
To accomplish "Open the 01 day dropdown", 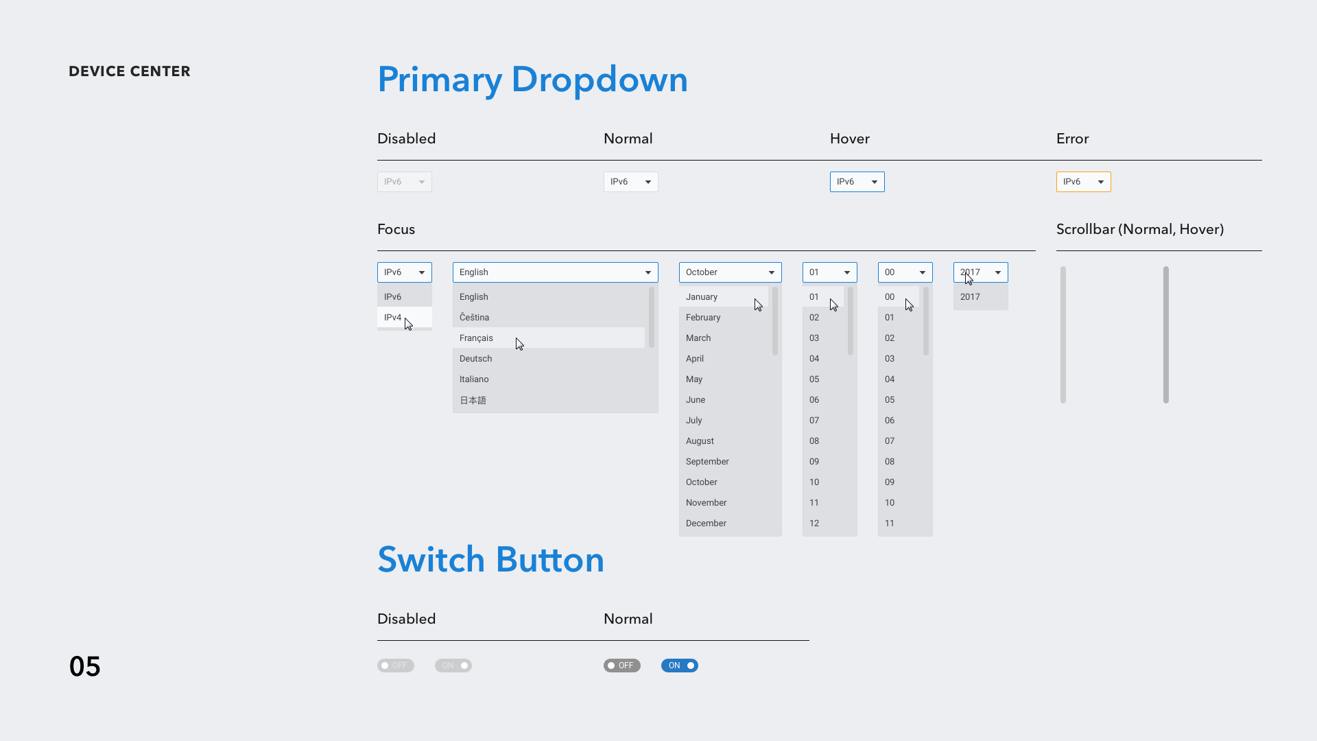I will (x=823, y=272).
